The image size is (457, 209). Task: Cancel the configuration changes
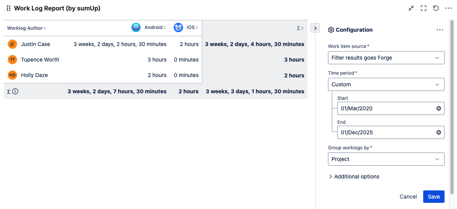408,197
